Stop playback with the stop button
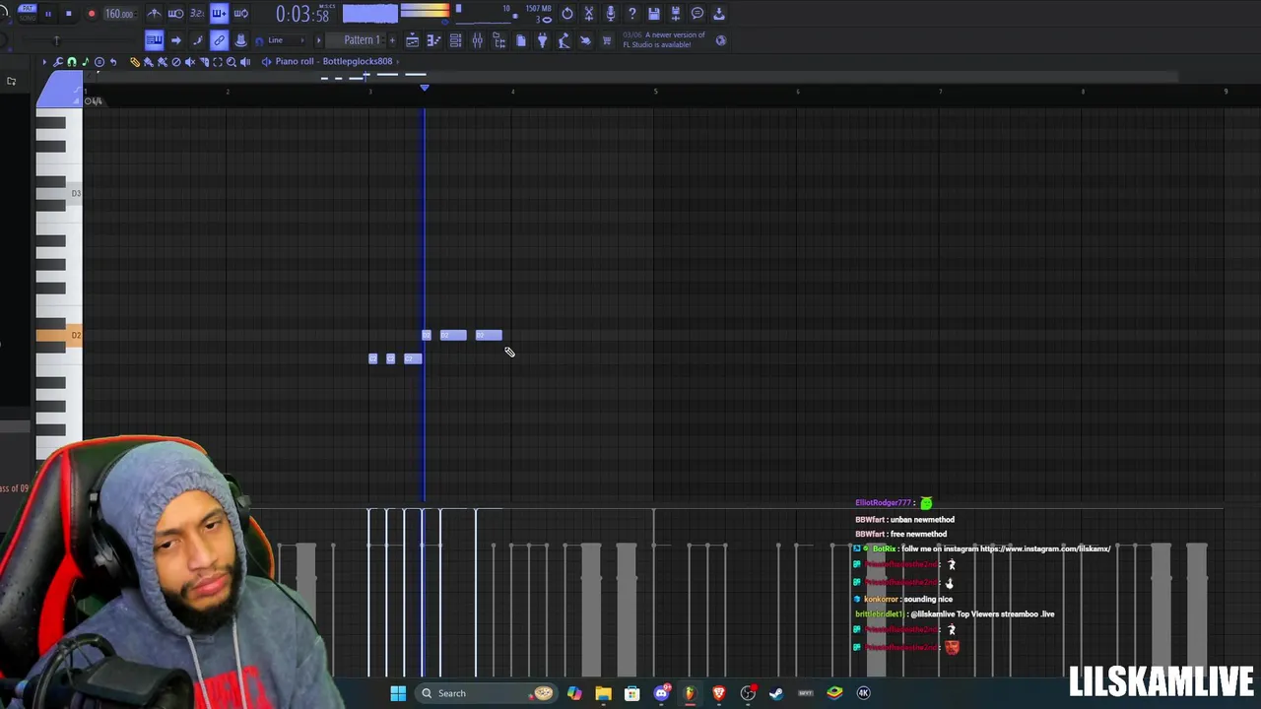Viewport: 1261px width, 709px height. click(69, 14)
